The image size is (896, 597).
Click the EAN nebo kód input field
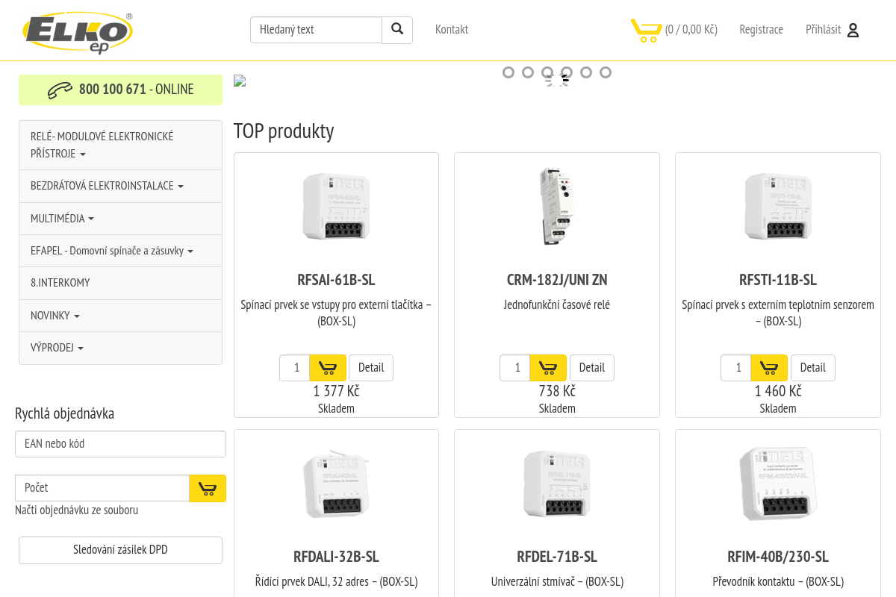[120, 443]
